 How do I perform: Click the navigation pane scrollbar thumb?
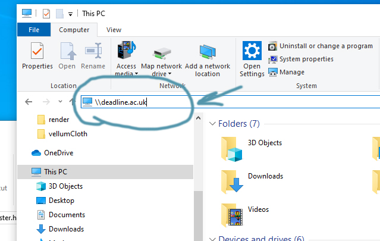click(x=198, y=216)
